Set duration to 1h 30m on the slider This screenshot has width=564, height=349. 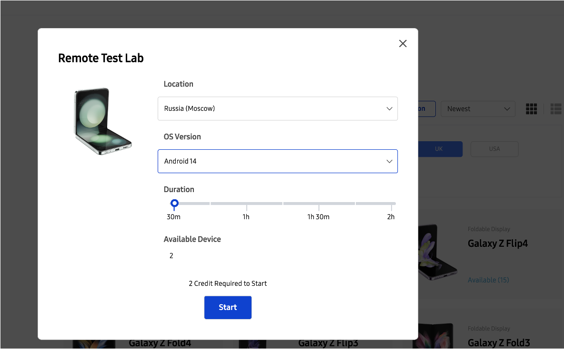[x=319, y=204]
